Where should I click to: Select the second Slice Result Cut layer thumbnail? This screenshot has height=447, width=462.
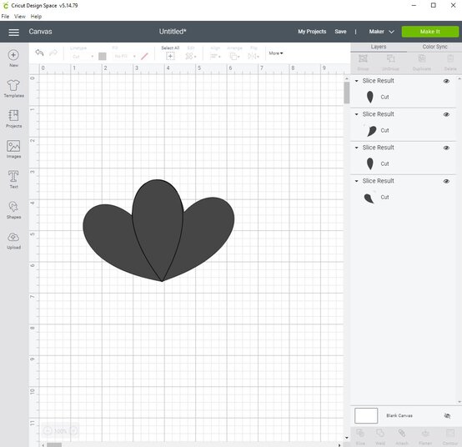point(371,131)
